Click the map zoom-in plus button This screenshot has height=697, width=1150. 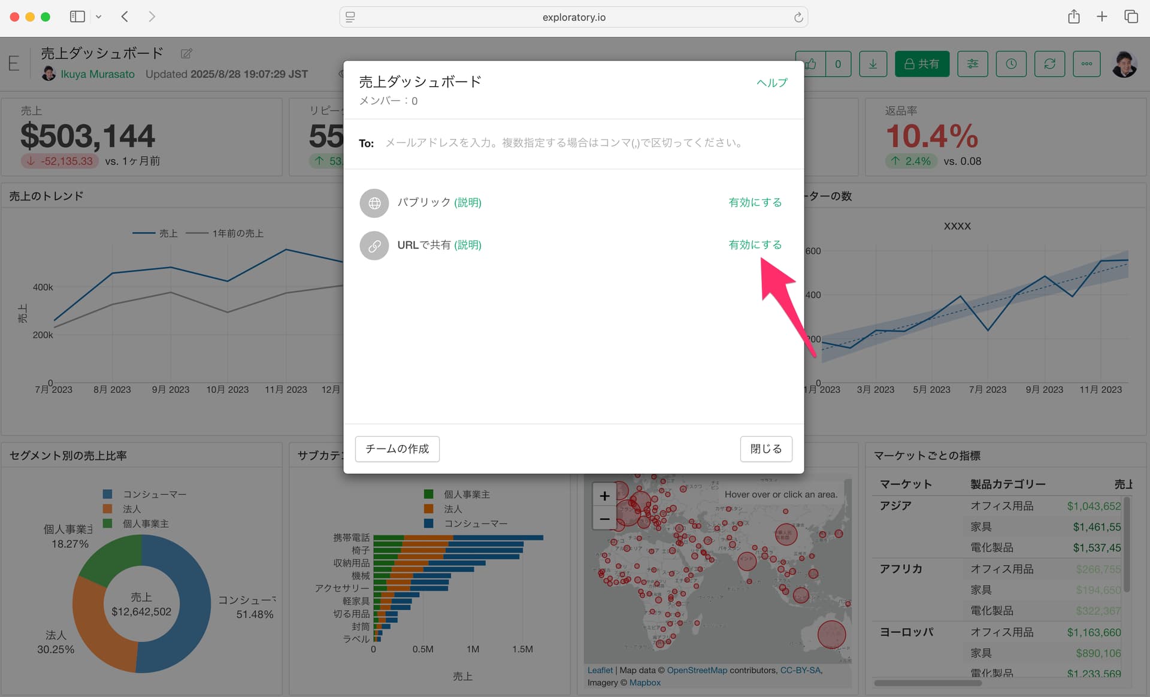tap(604, 496)
